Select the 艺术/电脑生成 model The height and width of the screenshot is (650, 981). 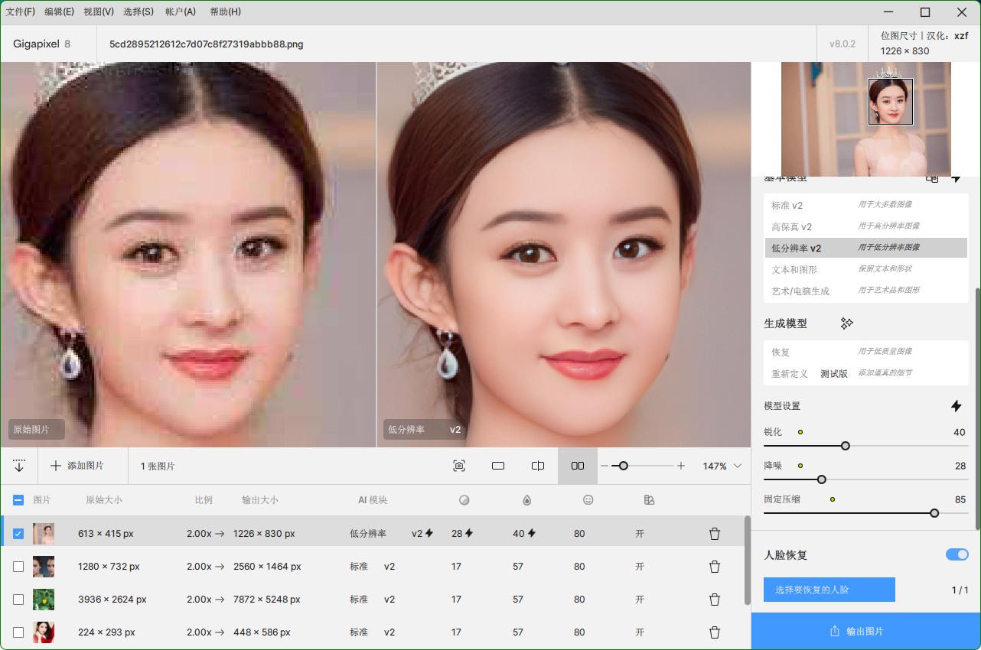[x=865, y=291]
